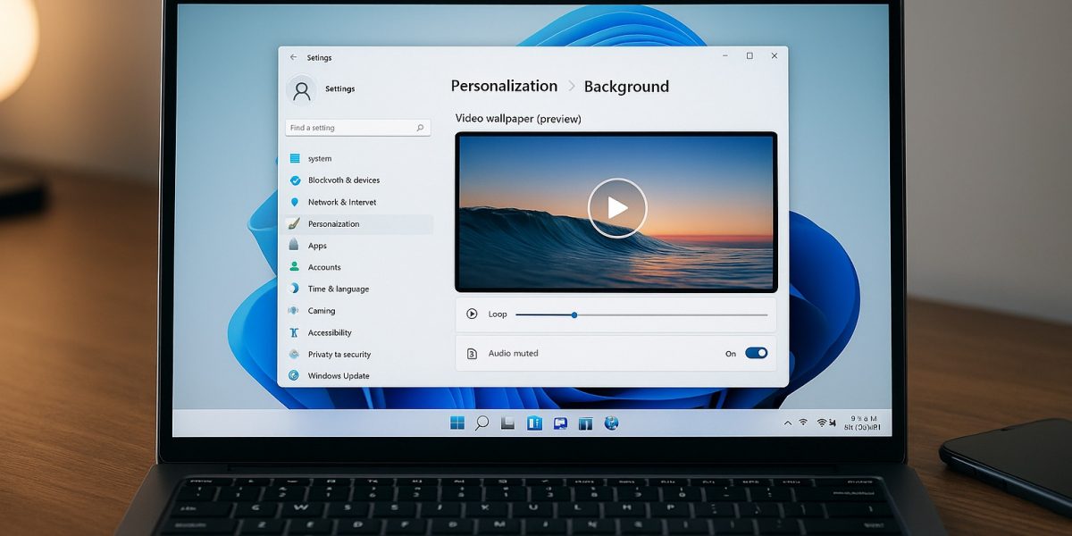Click the back arrow in Settings title bar
1072x536 pixels.
pos(293,57)
